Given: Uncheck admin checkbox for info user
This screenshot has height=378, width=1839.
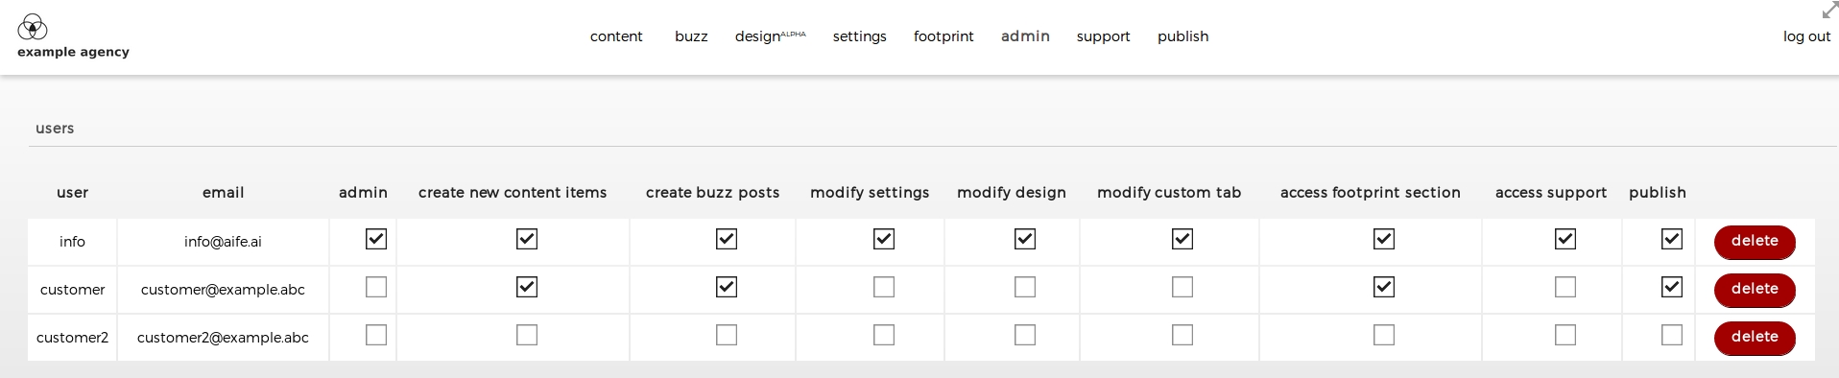Looking at the screenshot, I should [376, 239].
